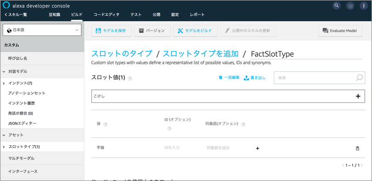The width and height of the screenshot is (372, 181).
Task: Switch to 豆知識 tab
Action: [x=54, y=15]
